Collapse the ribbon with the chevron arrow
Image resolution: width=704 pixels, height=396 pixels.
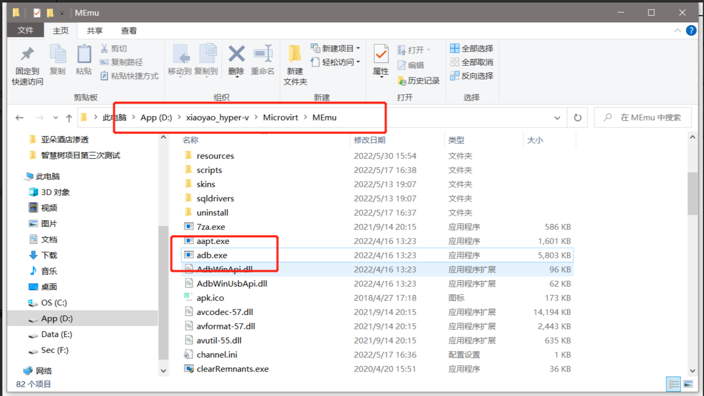click(677, 30)
